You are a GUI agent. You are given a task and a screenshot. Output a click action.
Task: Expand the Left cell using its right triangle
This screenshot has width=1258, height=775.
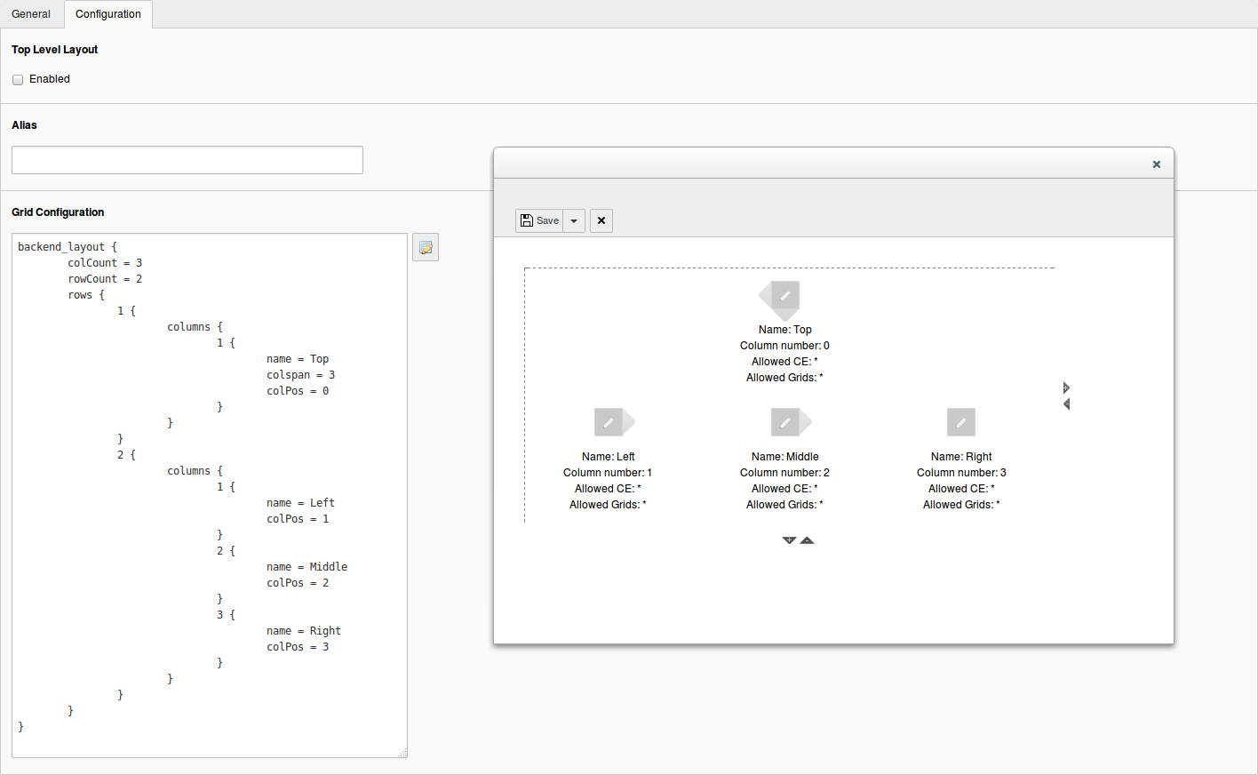630,421
